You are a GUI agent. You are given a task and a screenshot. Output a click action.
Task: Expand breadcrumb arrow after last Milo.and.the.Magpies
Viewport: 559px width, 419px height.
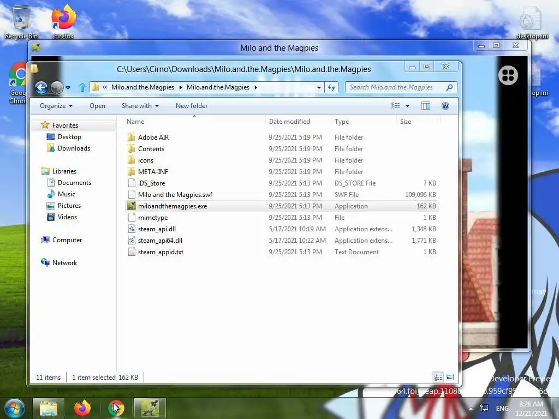click(255, 87)
